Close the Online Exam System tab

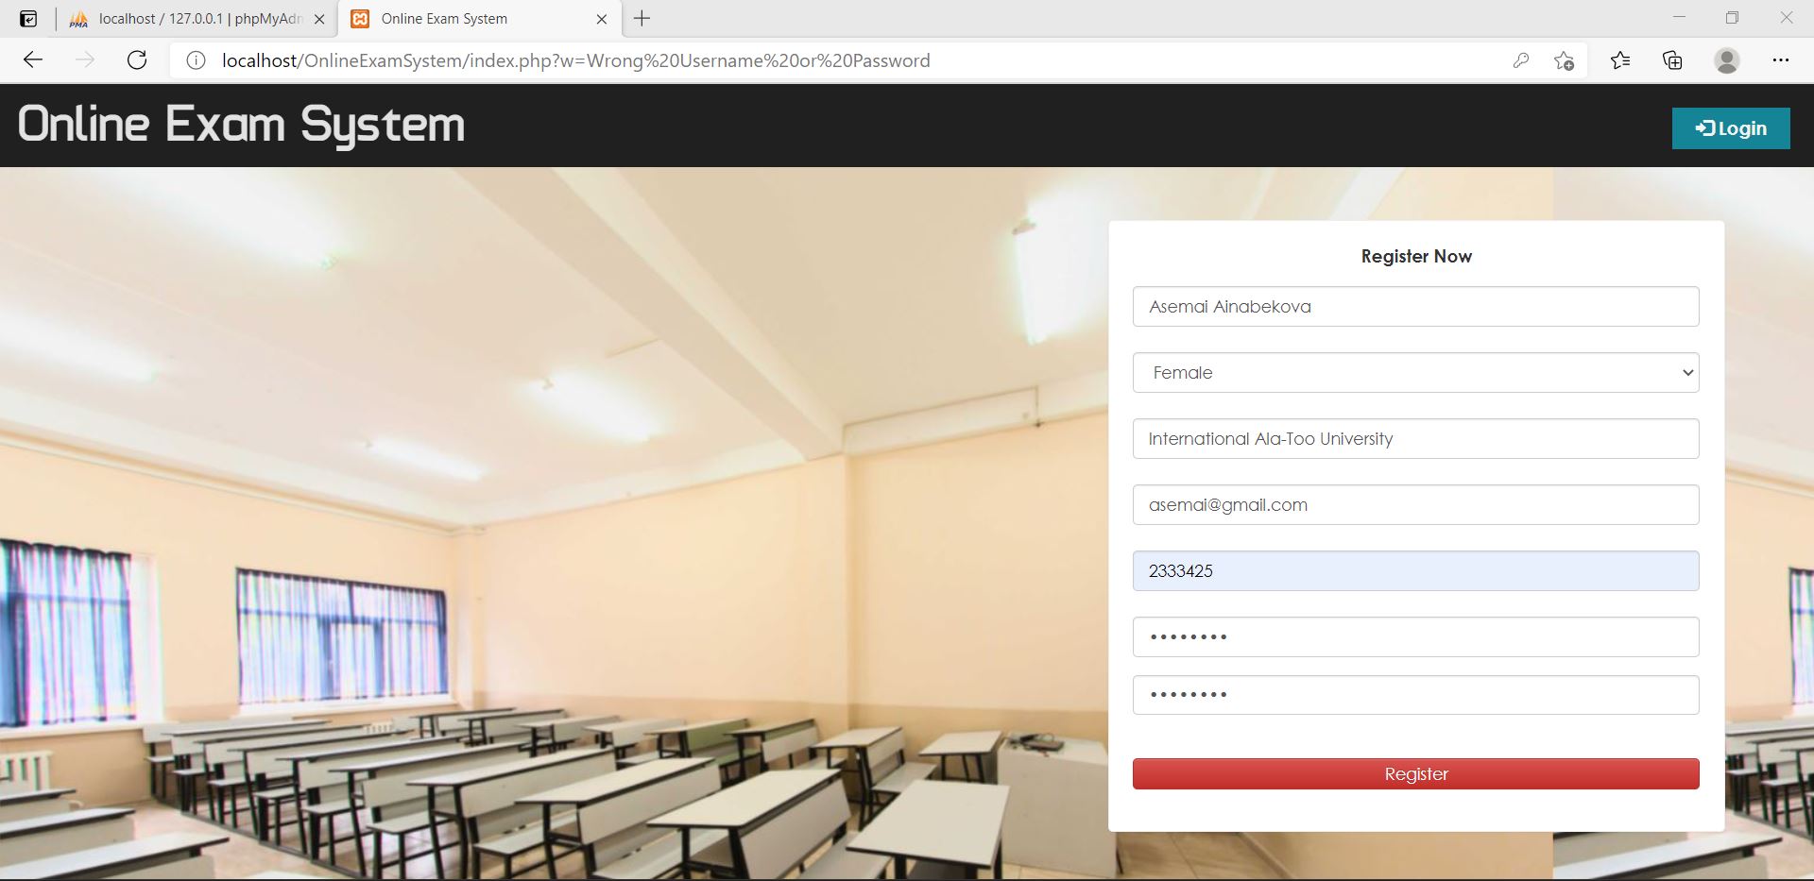[x=602, y=19]
